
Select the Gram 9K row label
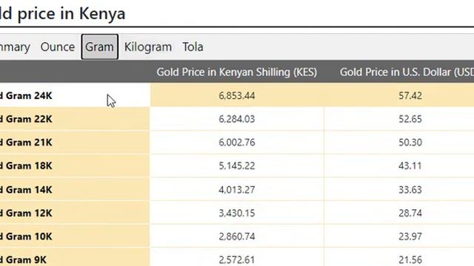click(x=23, y=259)
